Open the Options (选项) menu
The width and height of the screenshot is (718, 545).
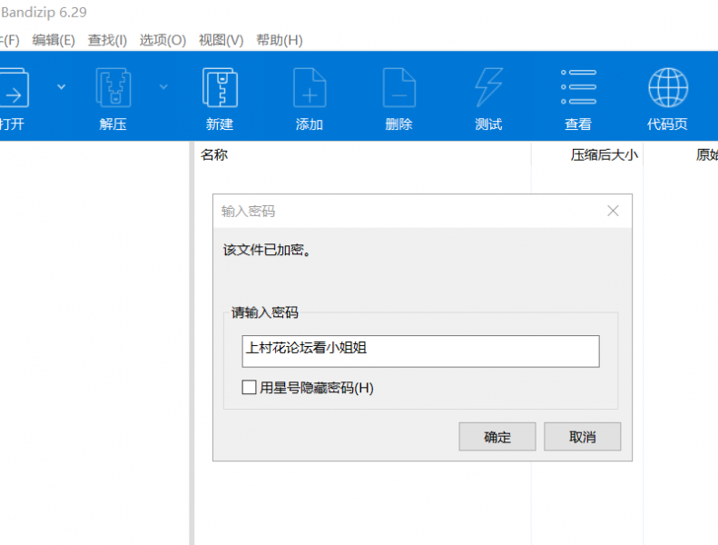tap(162, 40)
